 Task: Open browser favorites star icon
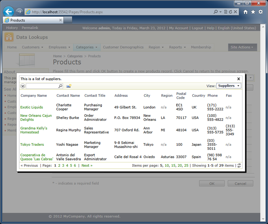click(x=253, y=12)
